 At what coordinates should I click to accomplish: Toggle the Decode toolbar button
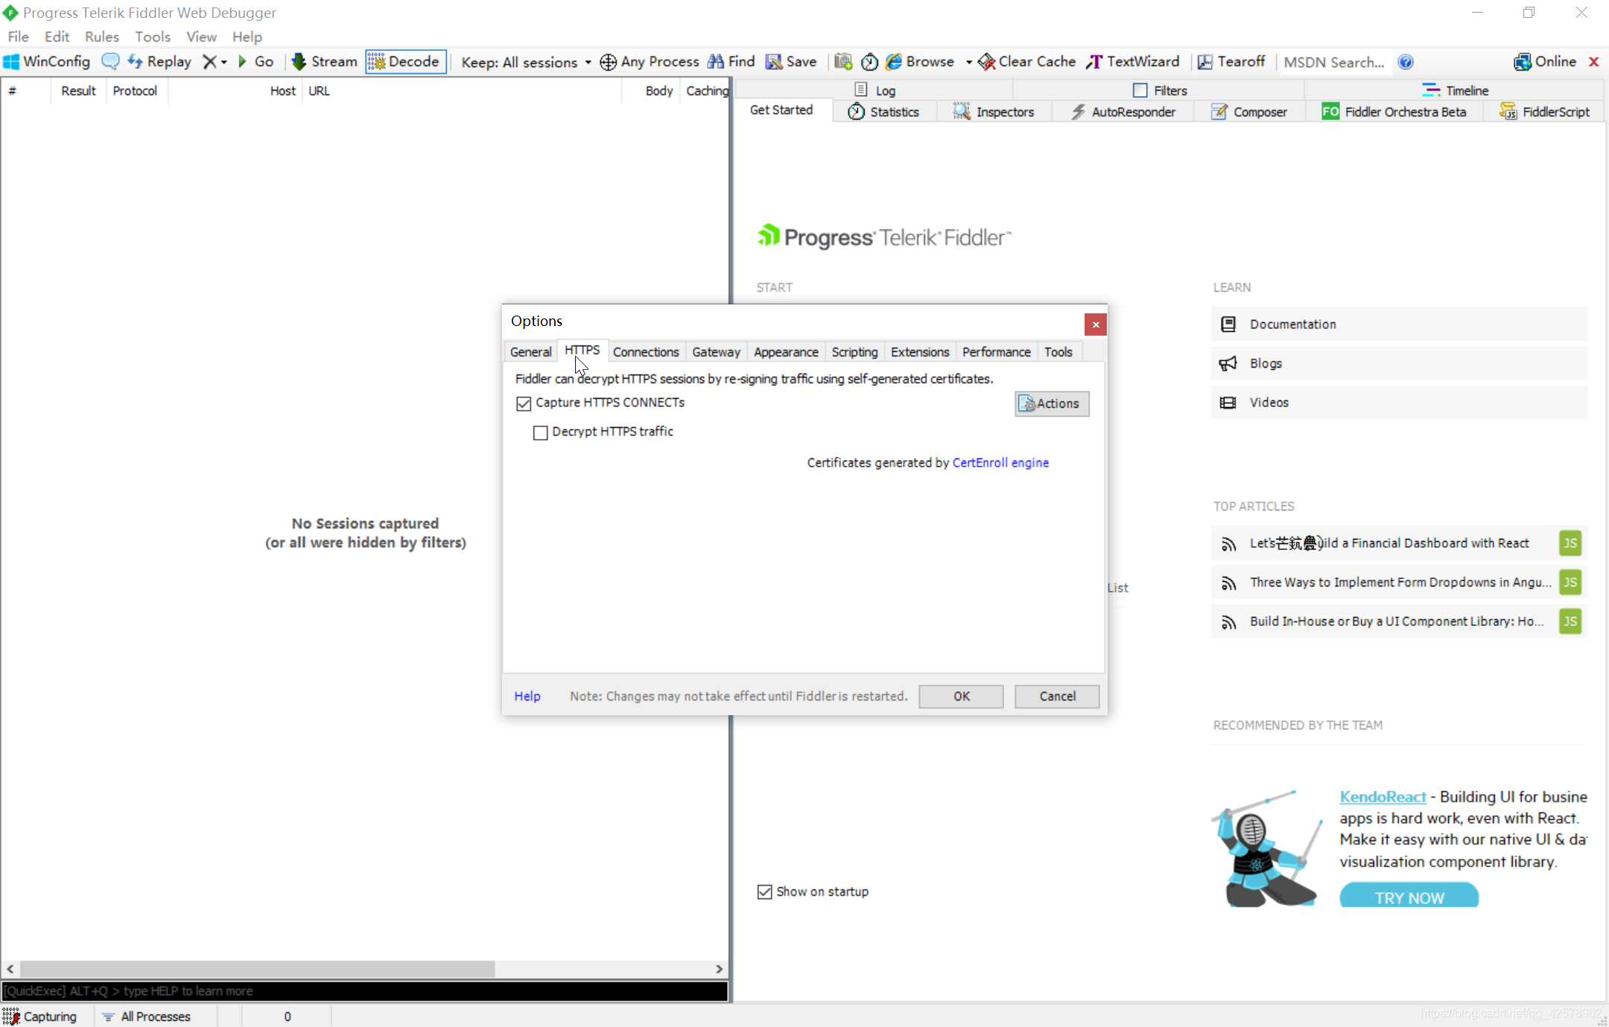pos(404,62)
